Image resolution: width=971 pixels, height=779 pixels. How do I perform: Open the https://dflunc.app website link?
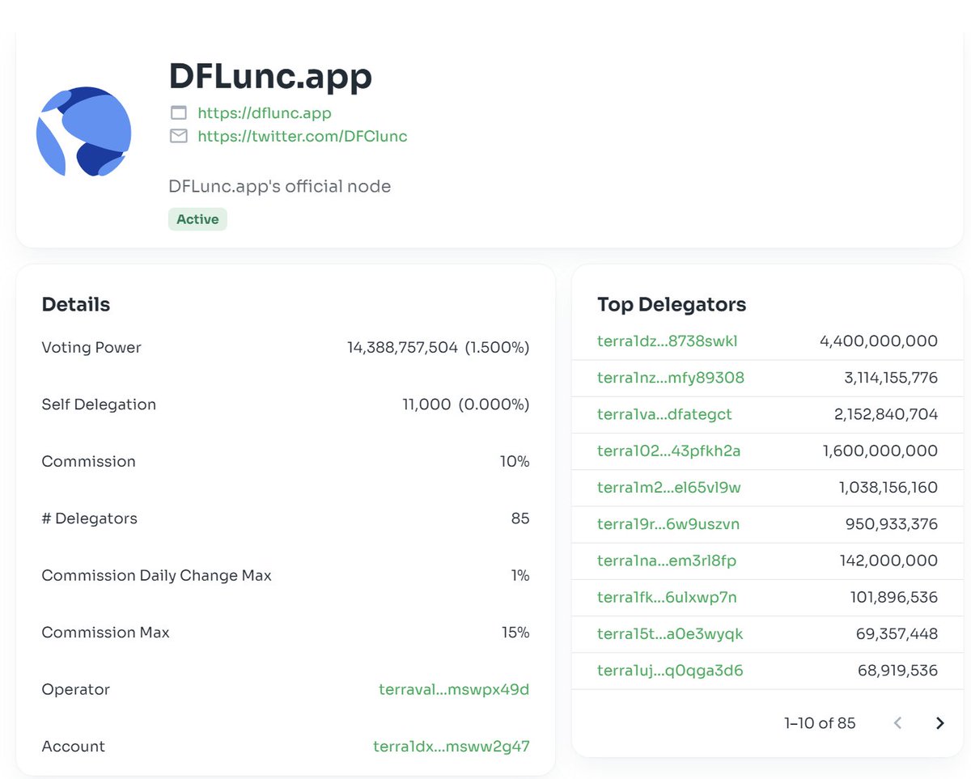click(265, 113)
